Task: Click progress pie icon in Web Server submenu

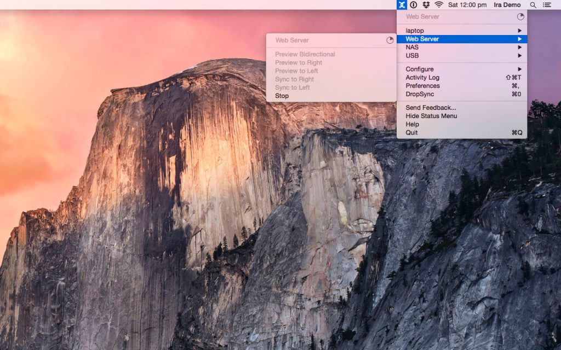Action: tap(390, 40)
